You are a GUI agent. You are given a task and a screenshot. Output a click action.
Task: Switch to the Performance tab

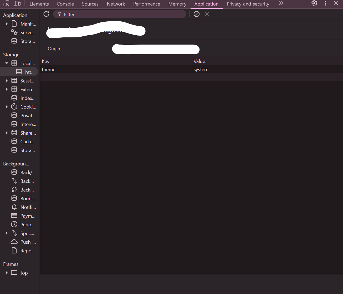coord(147,4)
